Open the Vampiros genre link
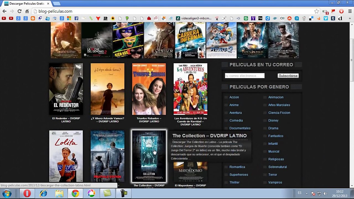The image size is (354, 199). pyautogui.click(x=275, y=182)
